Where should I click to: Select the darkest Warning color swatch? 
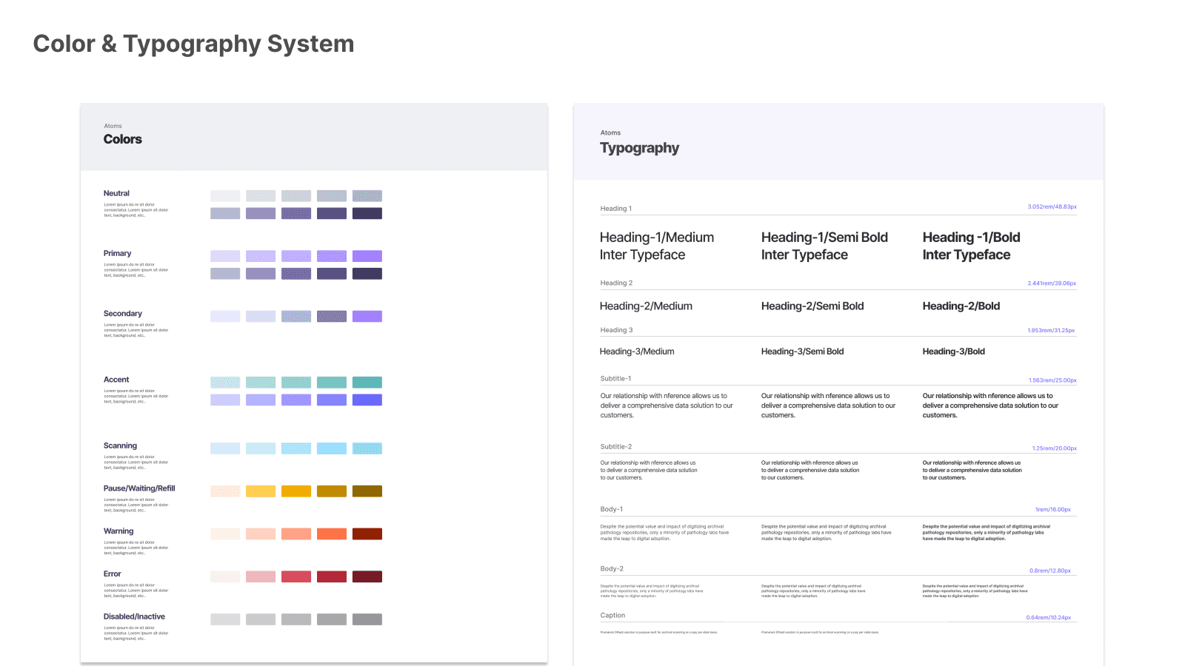pos(367,534)
